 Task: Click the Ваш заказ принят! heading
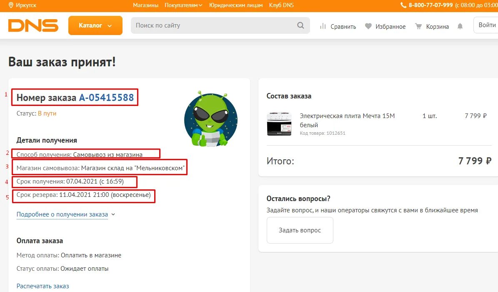click(62, 62)
